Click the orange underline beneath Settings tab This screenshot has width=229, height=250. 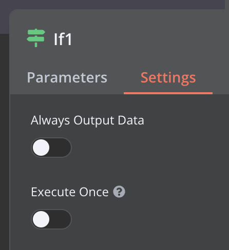click(168, 93)
